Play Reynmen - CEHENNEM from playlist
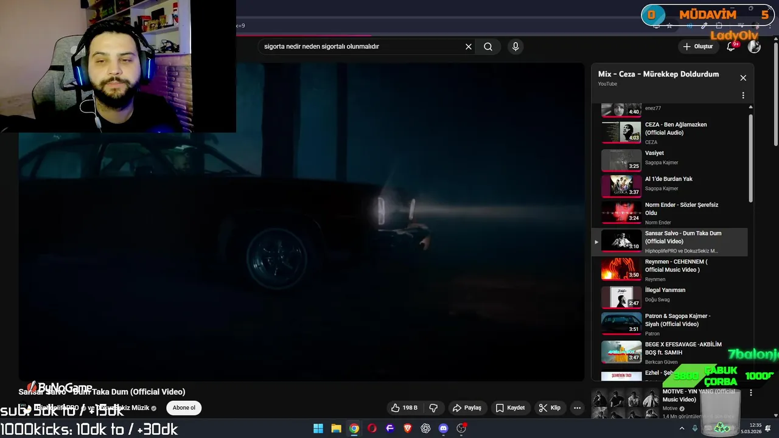 pyautogui.click(x=669, y=270)
